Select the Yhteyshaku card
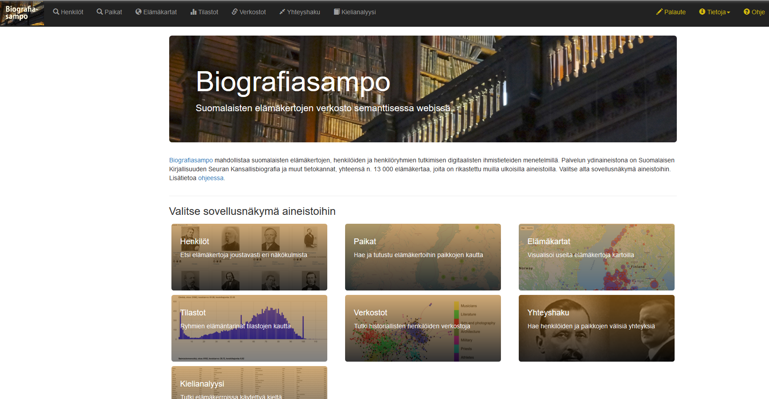This screenshot has width=769, height=399. point(597,328)
